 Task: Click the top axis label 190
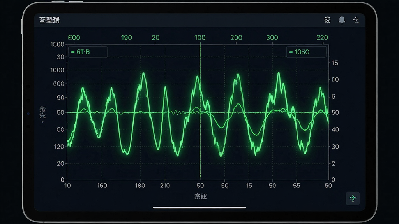click(127, 38)
